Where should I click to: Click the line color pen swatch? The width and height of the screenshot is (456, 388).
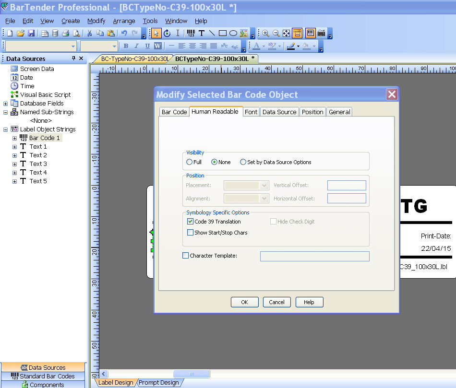291,46
